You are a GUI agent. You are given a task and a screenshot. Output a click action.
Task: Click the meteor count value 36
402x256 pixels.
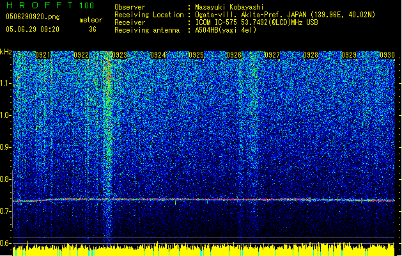tap(93, 29)
